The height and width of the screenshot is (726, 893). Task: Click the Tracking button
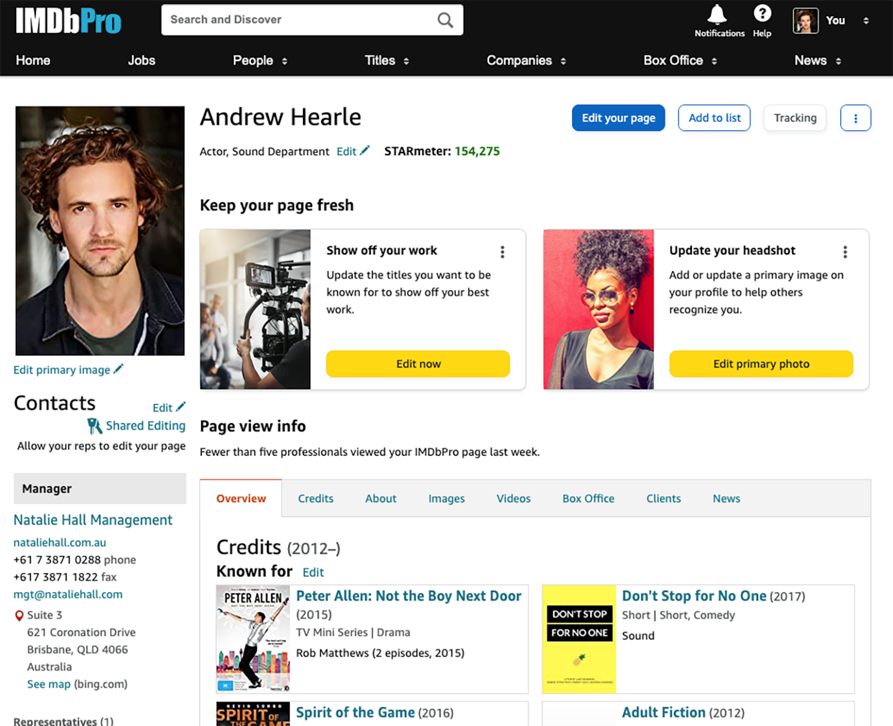pyautogui.click(x=795, y=118)
